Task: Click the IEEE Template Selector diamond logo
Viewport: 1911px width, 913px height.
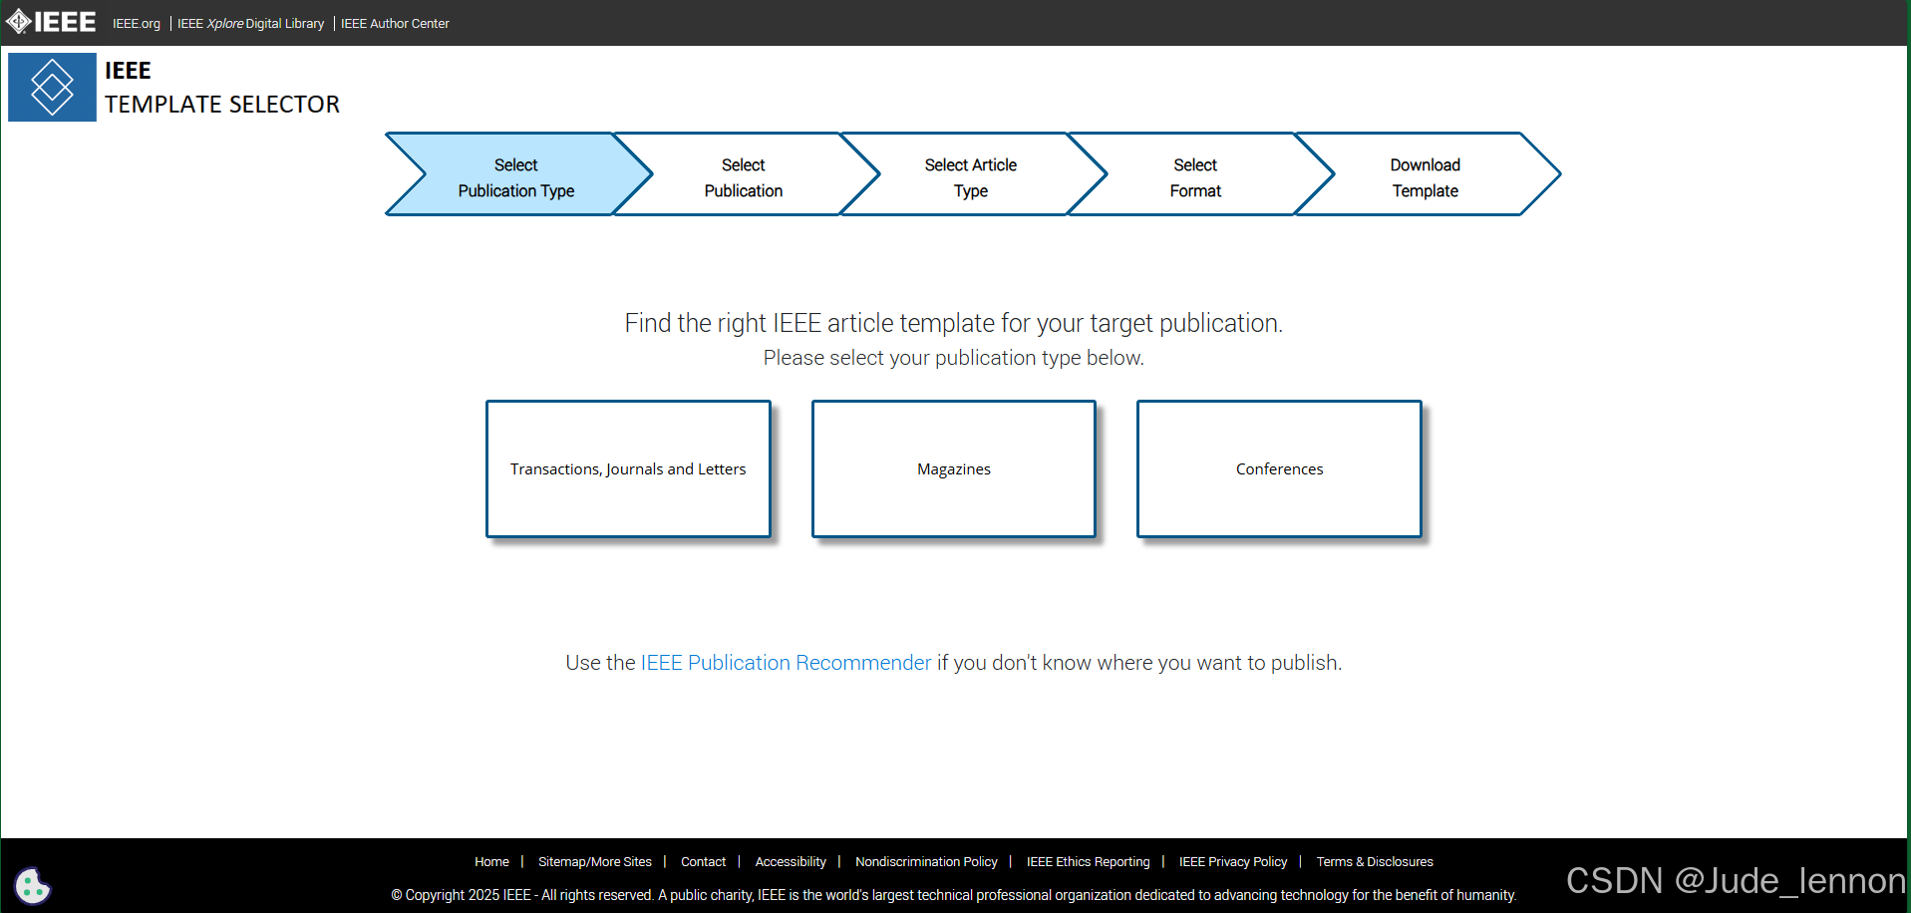Action: pyautogui.click(x=52, y=87)
